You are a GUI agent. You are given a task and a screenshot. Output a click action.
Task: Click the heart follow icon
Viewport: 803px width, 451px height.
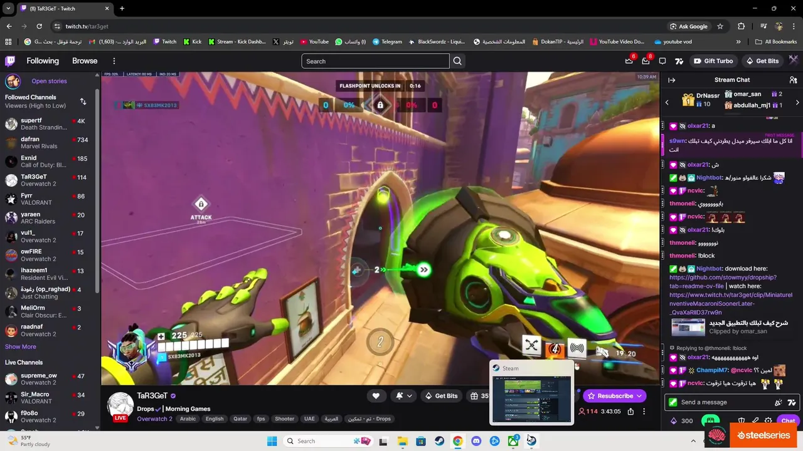376,396
